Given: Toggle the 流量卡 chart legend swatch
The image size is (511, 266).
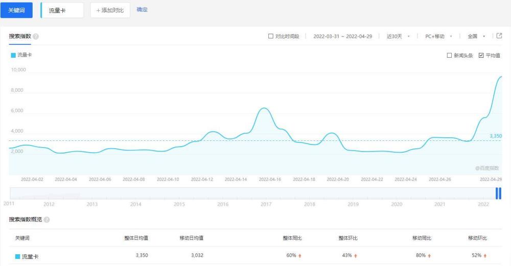Looking at the screenshot, I should tap(13, 55).
